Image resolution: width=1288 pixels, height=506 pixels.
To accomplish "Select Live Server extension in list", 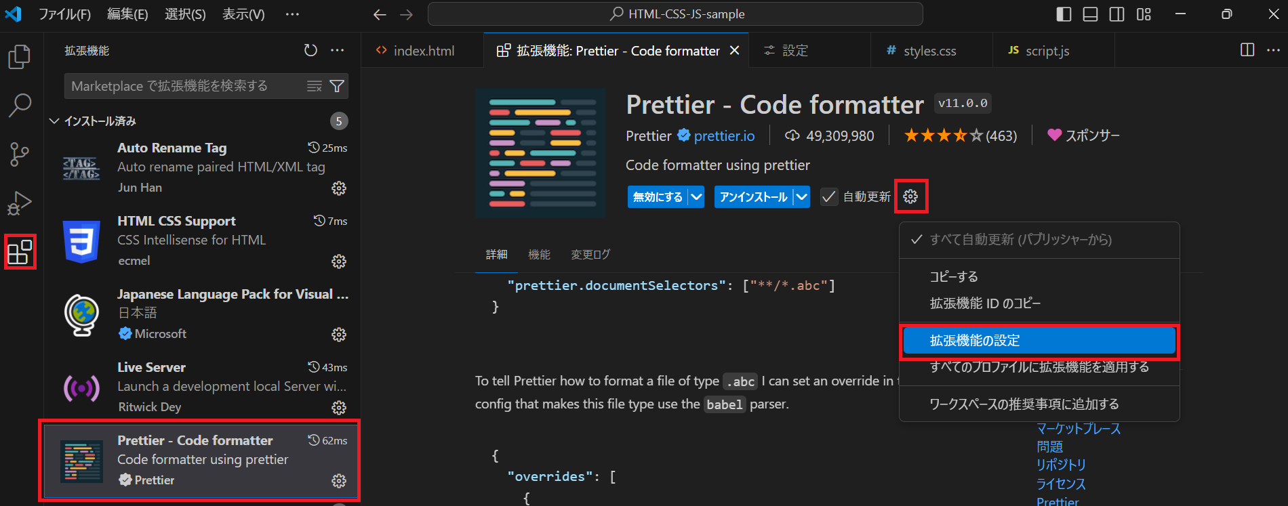I will click(x=202, y=387).
